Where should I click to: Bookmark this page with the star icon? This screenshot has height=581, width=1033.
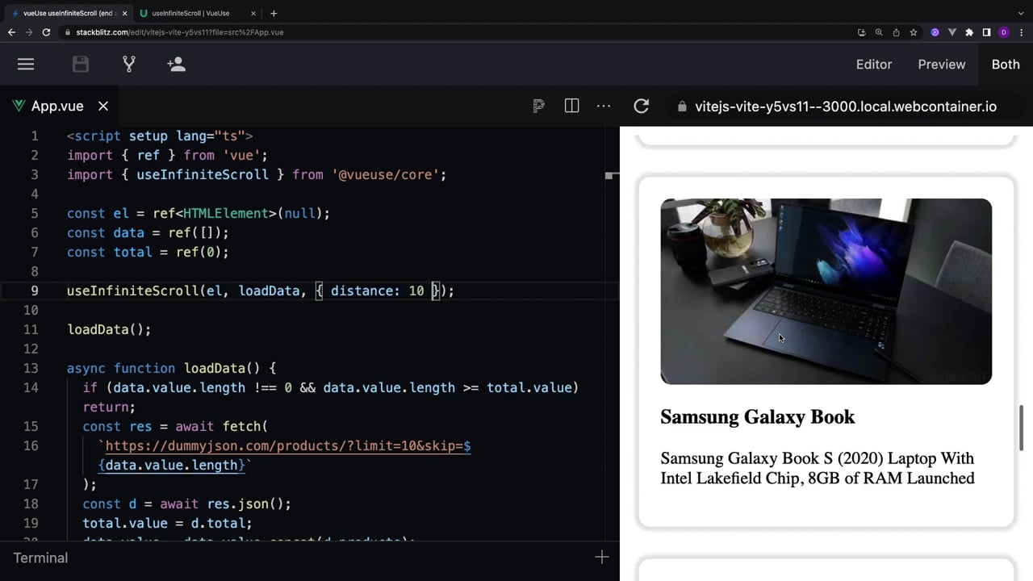point(914,32)
